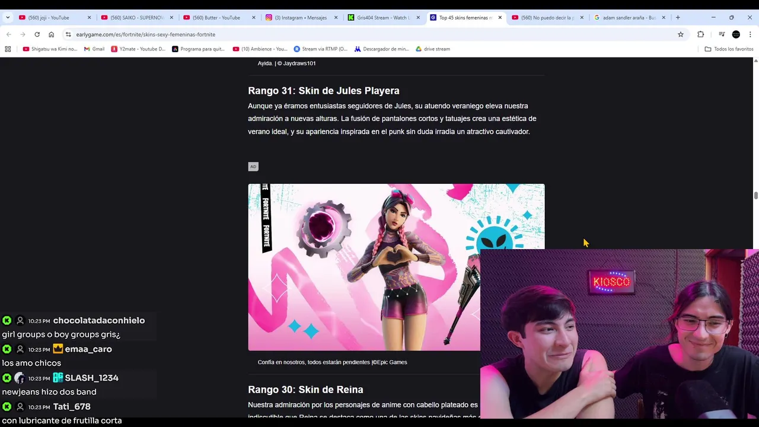This screenshot has height=427, width=759.
Task: Open the apps grid in bookmarks bar
Action: click(8, 49)
